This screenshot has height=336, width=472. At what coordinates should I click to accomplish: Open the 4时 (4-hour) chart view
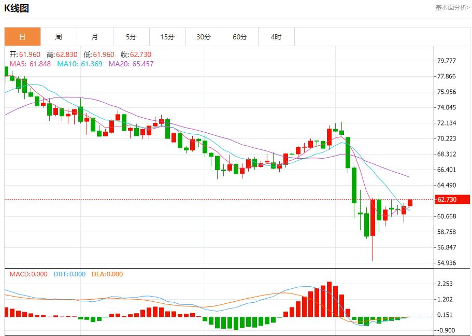[x=277, y=36]
